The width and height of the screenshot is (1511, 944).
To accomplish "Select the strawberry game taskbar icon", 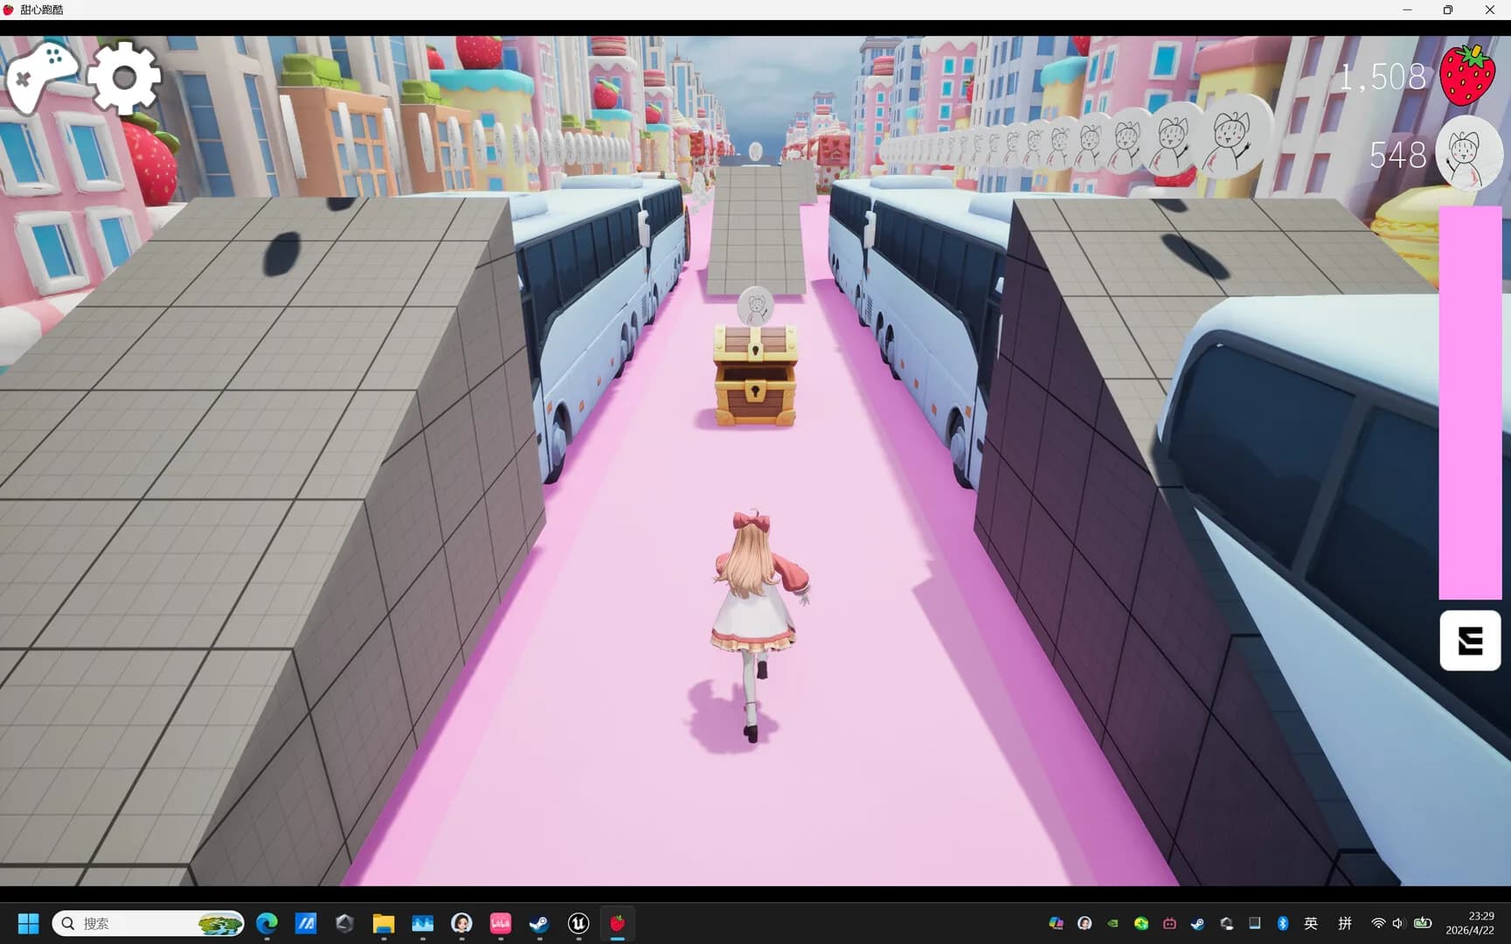I will click(x=617, y=923).
